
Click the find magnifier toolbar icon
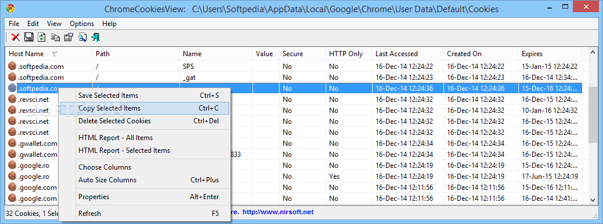click(82, 37)
